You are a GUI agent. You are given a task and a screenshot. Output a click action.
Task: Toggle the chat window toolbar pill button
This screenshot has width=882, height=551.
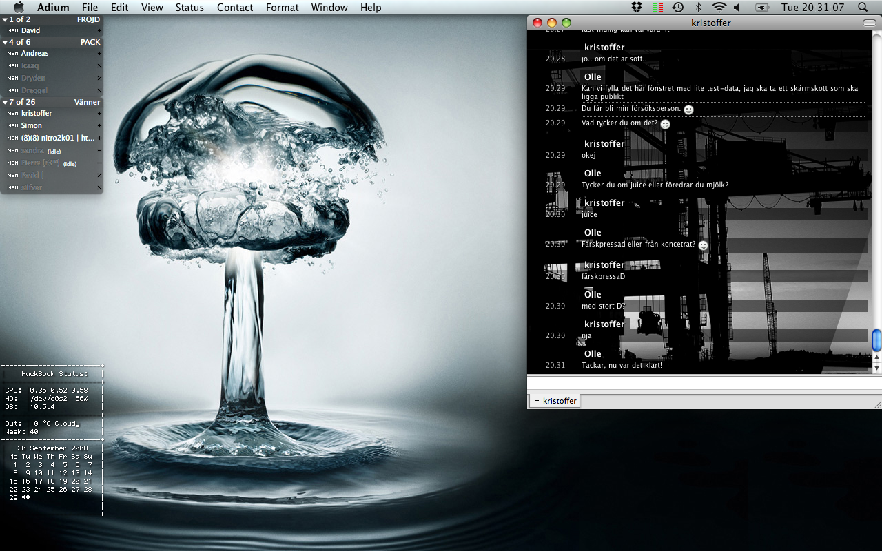870,23
